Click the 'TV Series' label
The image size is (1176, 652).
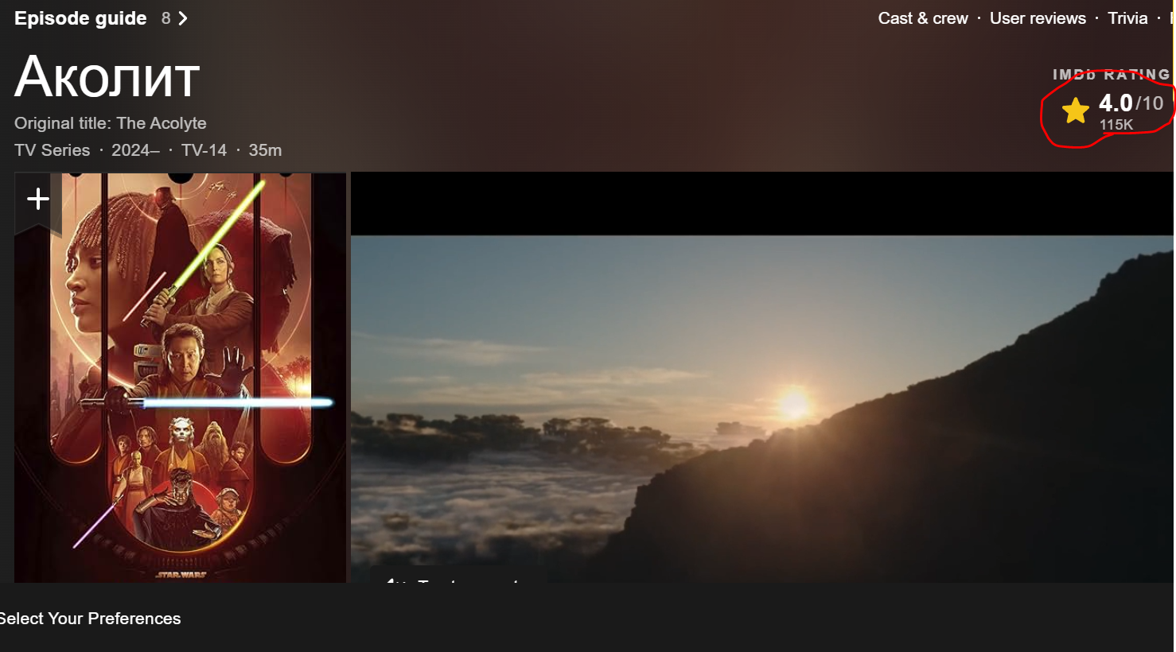[x=53, y=150]
